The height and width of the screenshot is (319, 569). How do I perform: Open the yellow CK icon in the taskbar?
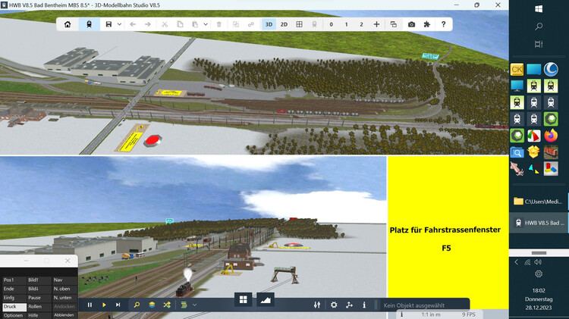pyautogui.click(x=517, y=69)
